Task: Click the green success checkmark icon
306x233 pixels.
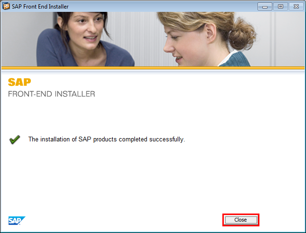Action: pyautogui.click(x=15, y=140)
